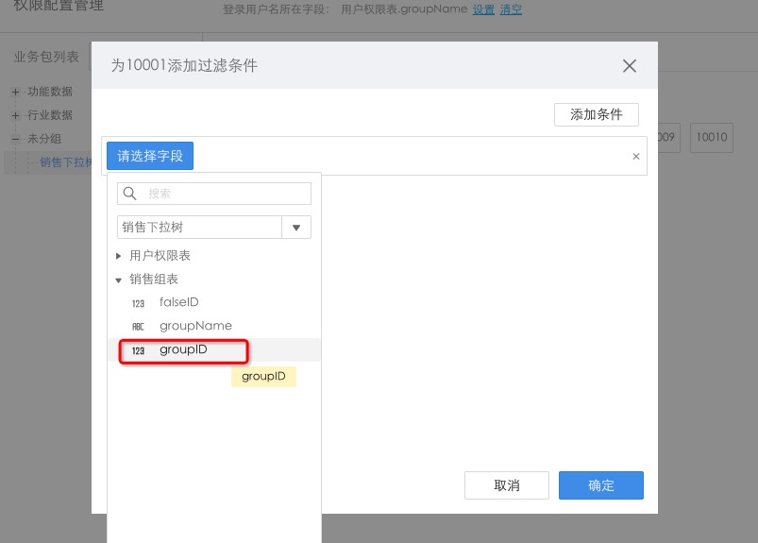This screenshot has width=758, height=543.
Task: Select 未分组 in the package list
Action: pos(44,139)
